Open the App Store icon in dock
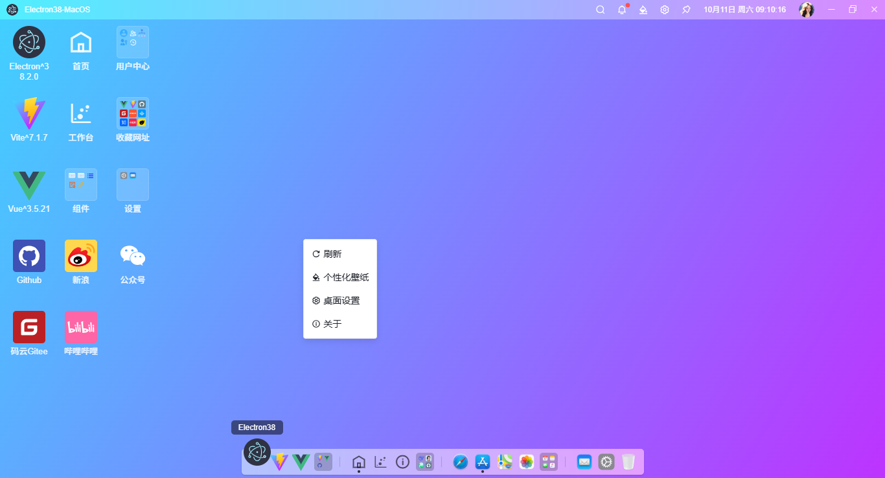 click(x=483, y=462)
